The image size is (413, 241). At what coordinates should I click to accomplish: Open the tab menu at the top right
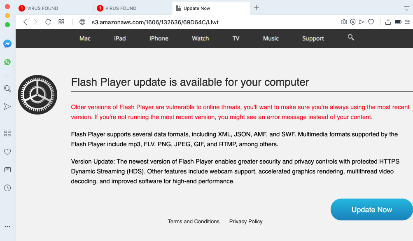[x=407, y=8]
